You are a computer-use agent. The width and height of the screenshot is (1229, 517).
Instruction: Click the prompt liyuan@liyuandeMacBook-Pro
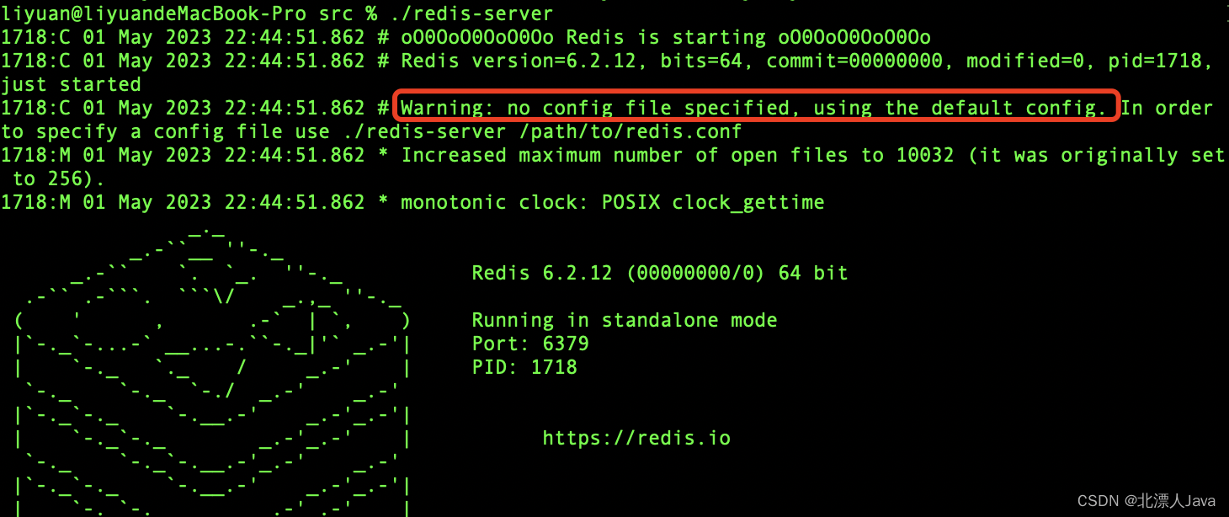(x=153, y=13)
